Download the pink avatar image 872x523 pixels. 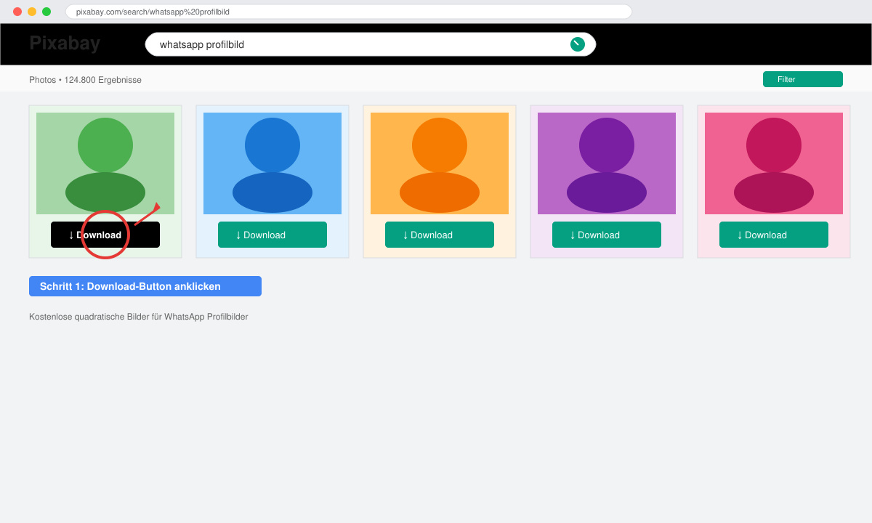774,235
